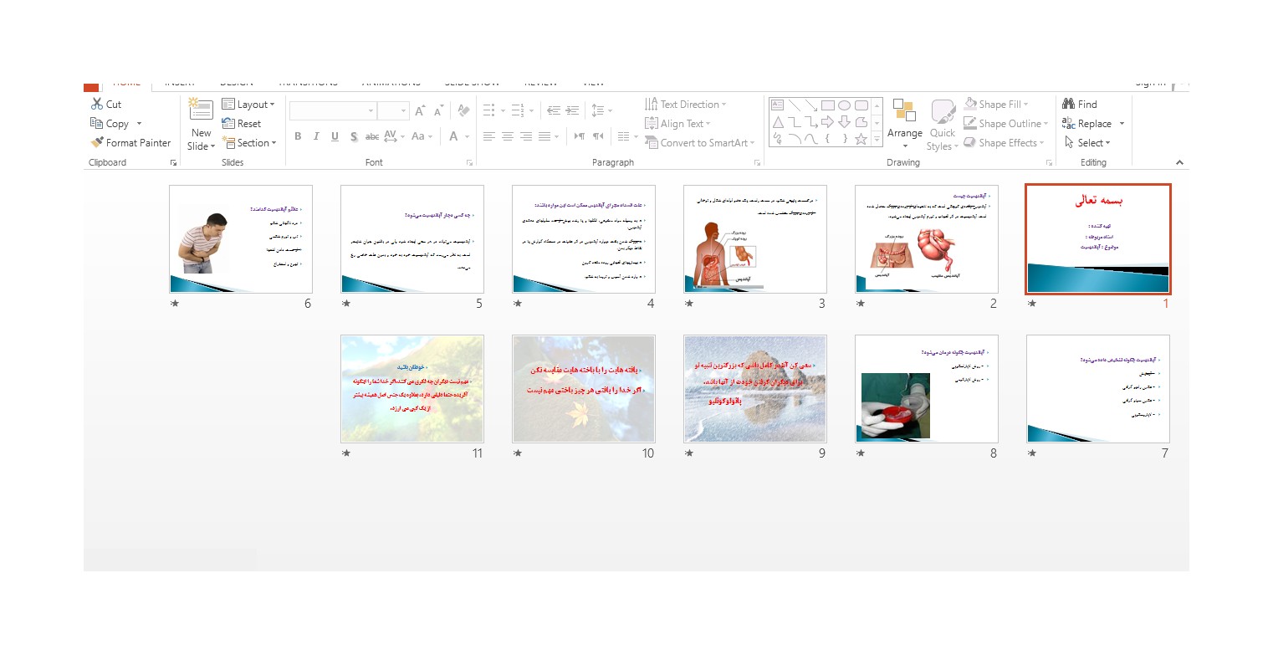This screenshot has width=1273, height=655.
Task: Expand the shapes gallery More arrow
Action: pyautogui.click(x=877, y=140)
